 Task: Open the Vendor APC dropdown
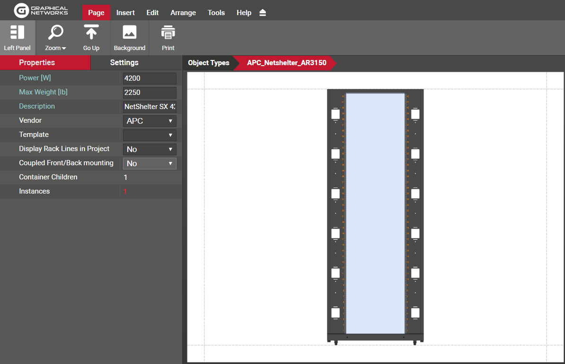point(150,121)
